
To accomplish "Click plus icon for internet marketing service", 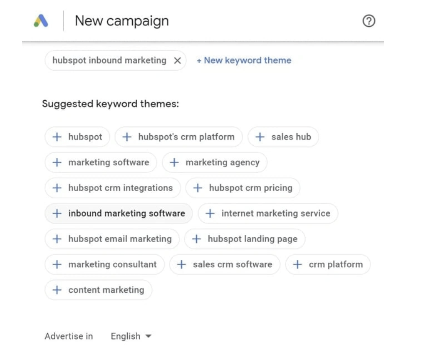I will pos(210,213).
